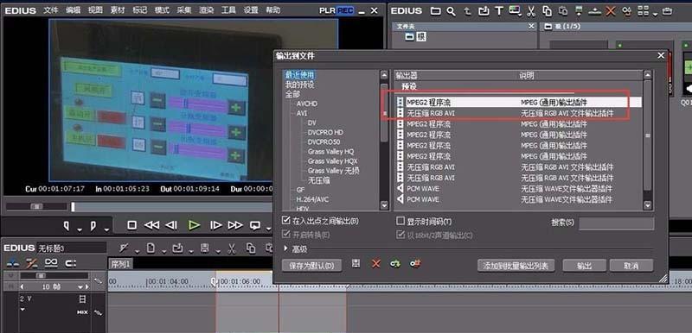Click the Play button in player controls
This screenshot has height=333, width=692.
tap(194, 225)
